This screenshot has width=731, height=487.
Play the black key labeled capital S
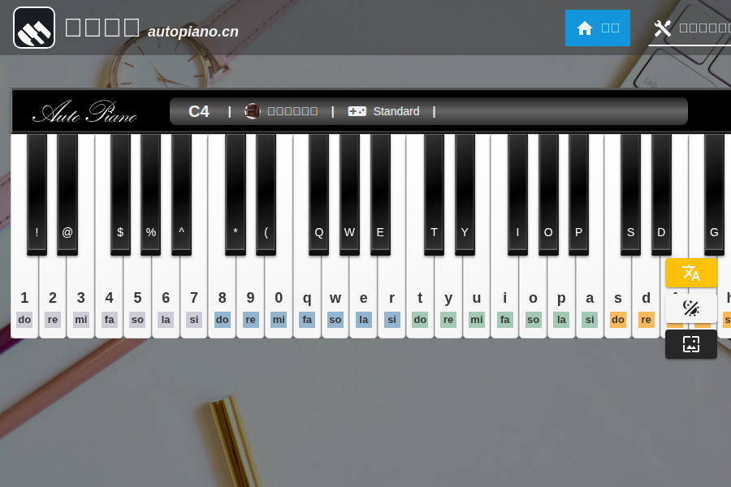pos(631,194)
